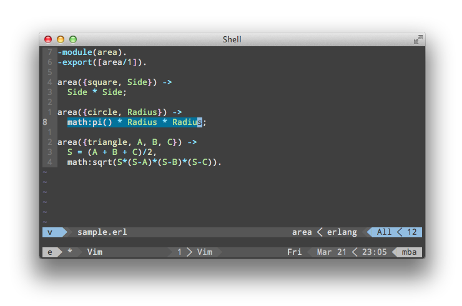Click the area({triangle, A, B, C}) line
462x306 pixels.
[127, 142]
